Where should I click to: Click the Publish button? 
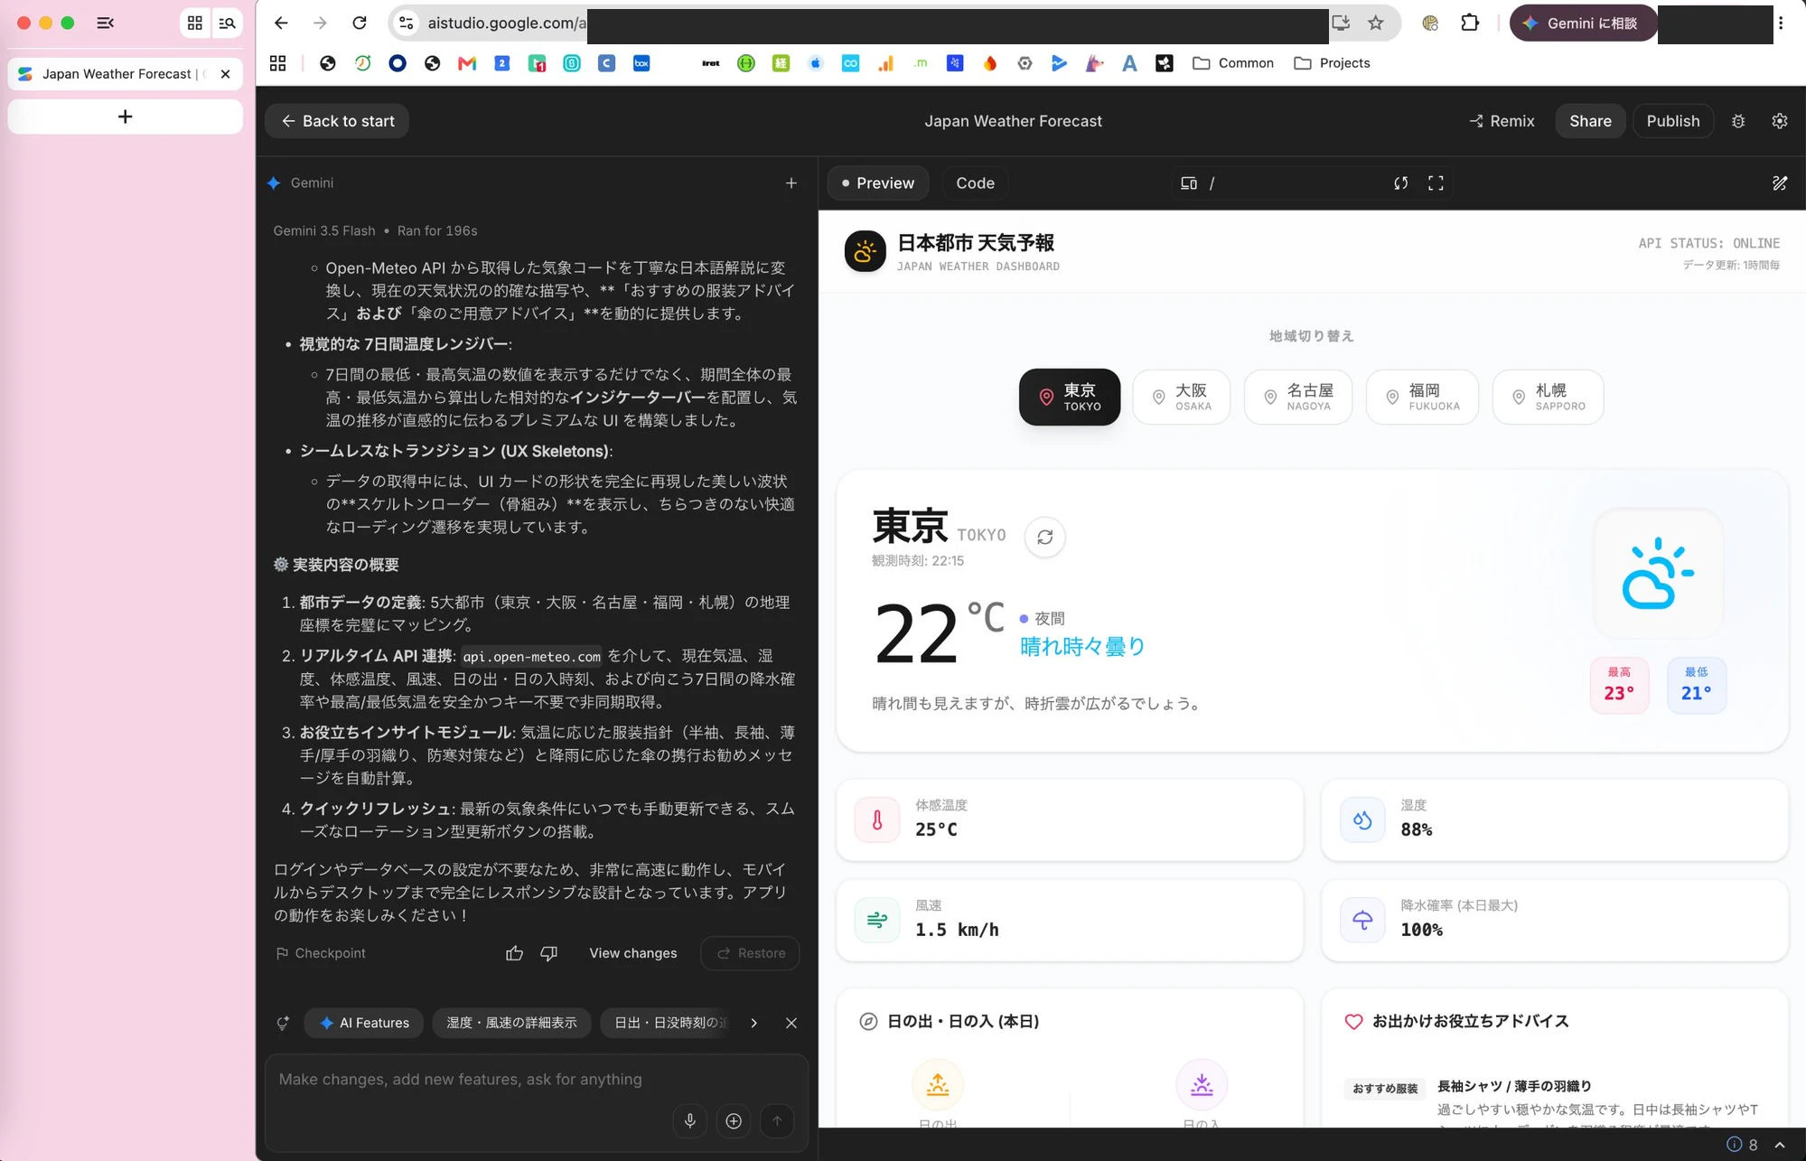[1672, 121]
